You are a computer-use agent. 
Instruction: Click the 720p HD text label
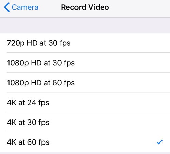[x=22, y=43]
